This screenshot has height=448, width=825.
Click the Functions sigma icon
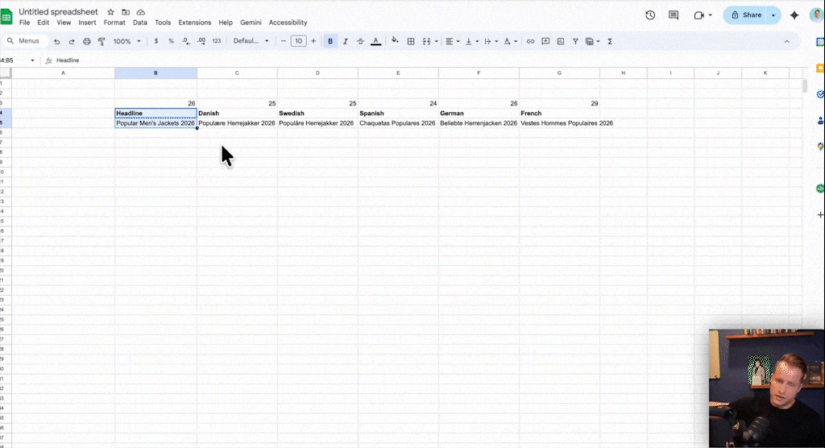coord(610,41)
